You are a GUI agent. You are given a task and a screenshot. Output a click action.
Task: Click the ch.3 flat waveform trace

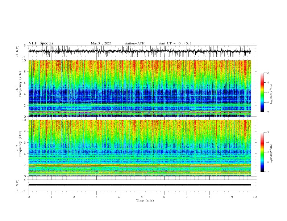[x=140, y=185]
